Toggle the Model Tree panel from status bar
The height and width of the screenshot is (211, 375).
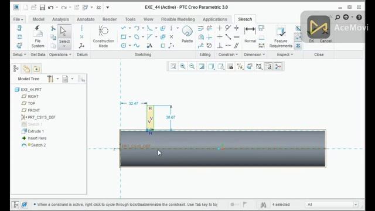[16, 205]
